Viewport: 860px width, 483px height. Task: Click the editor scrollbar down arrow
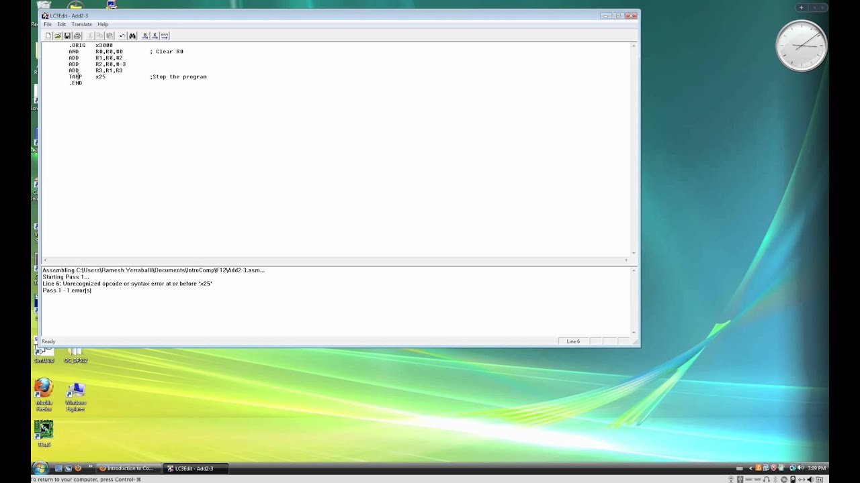[634, 253]
